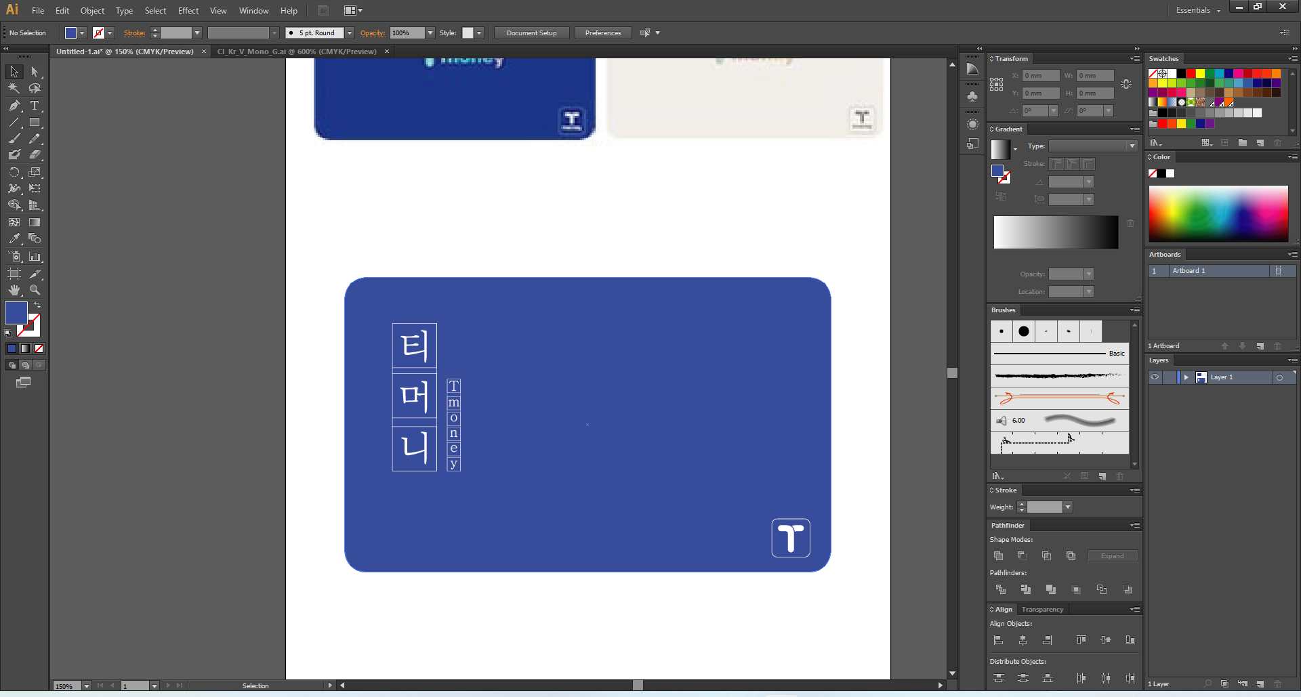Select the Gradient tool
The image size is (1301, 697).
35,222
